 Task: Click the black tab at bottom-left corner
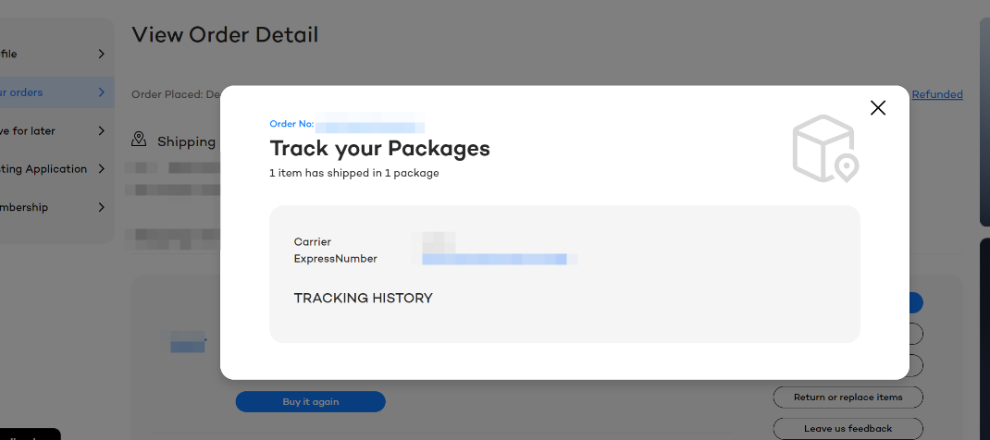[30, 434]
